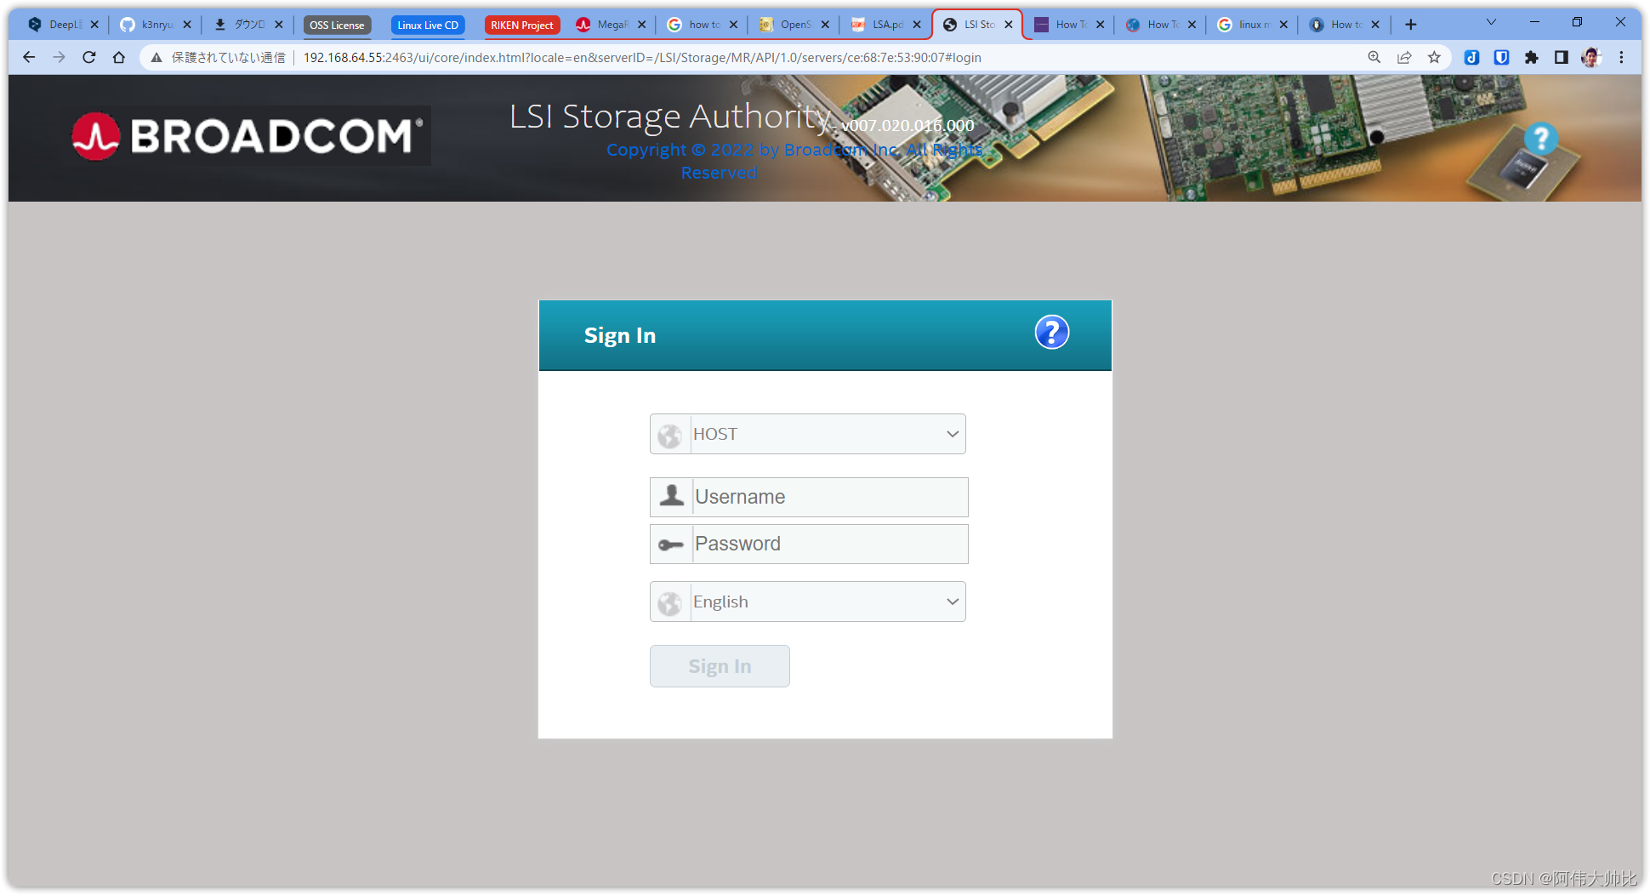Image resolution: width=1650 pixels, height=895 pixels.
Task: Reload the page
Action: pos(88,57)
